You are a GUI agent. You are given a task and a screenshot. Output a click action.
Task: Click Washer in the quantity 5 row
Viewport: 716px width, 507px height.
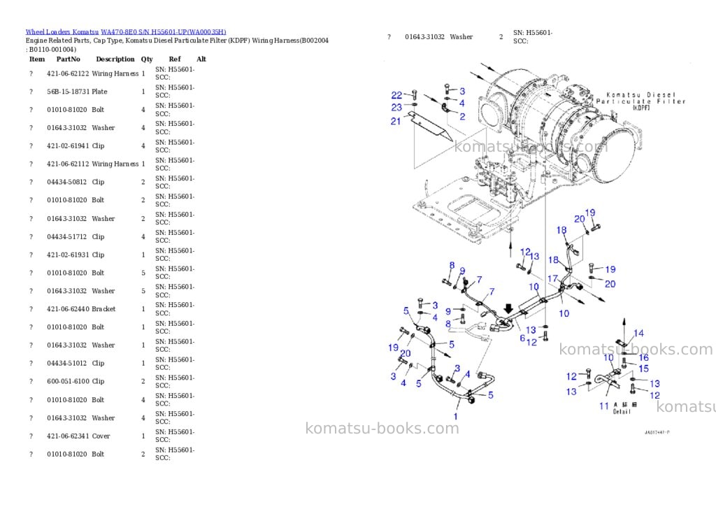tap(103, 291)
